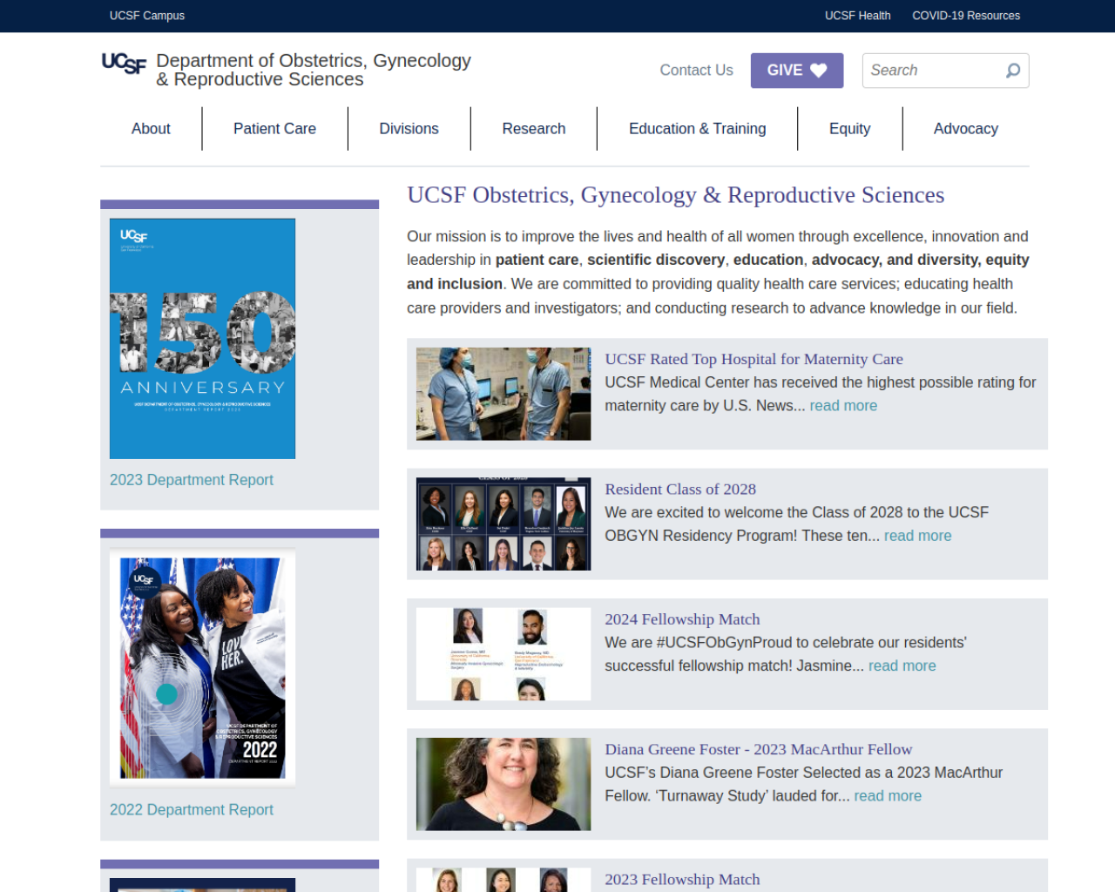Image resolution: width=1115 pixels, height=892 pixels.
Task: Open the Advocacy menu
Action: point(965,129)
